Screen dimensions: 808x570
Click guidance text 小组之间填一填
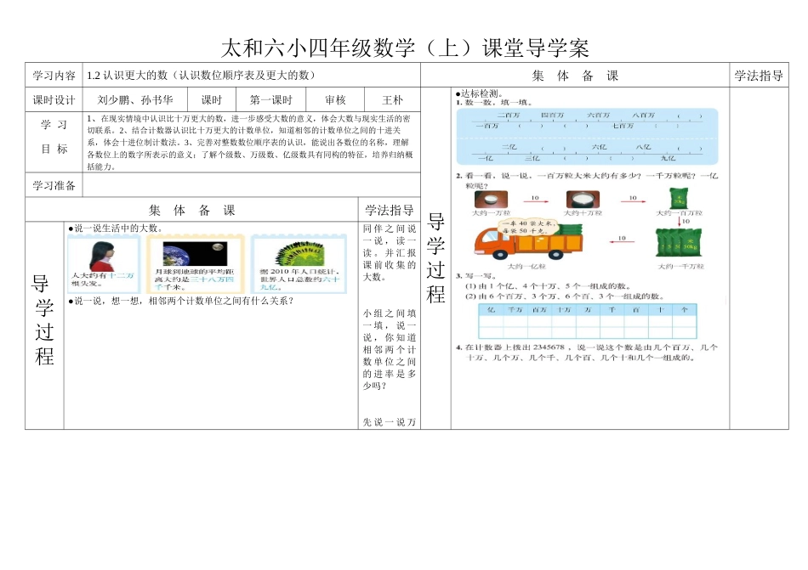389,349
